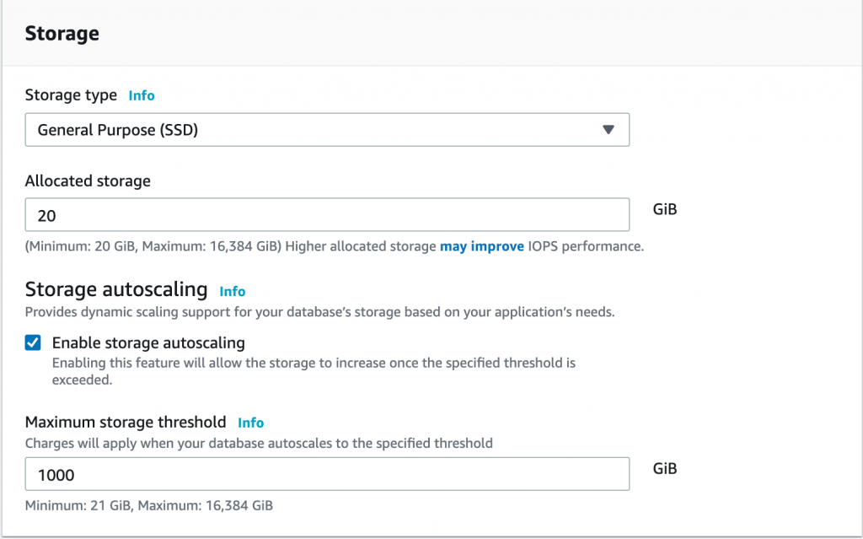Open the Storage type dropdown menu

[327, 130]
